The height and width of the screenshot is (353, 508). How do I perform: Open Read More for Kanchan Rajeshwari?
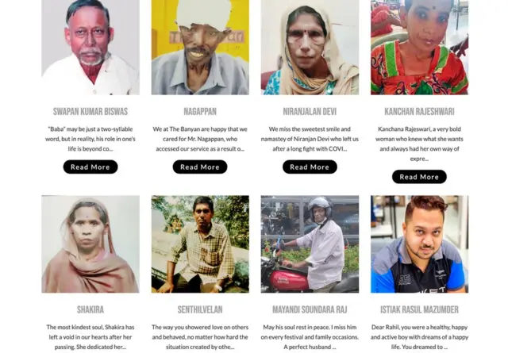(419, 177)
